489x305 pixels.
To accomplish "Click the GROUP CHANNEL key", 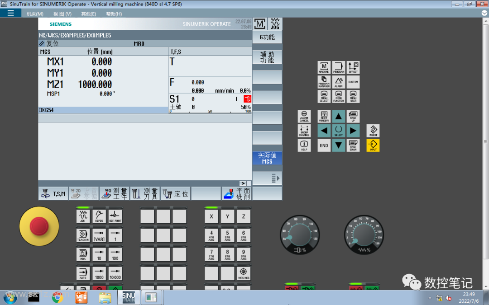I will tap(304, 131).
